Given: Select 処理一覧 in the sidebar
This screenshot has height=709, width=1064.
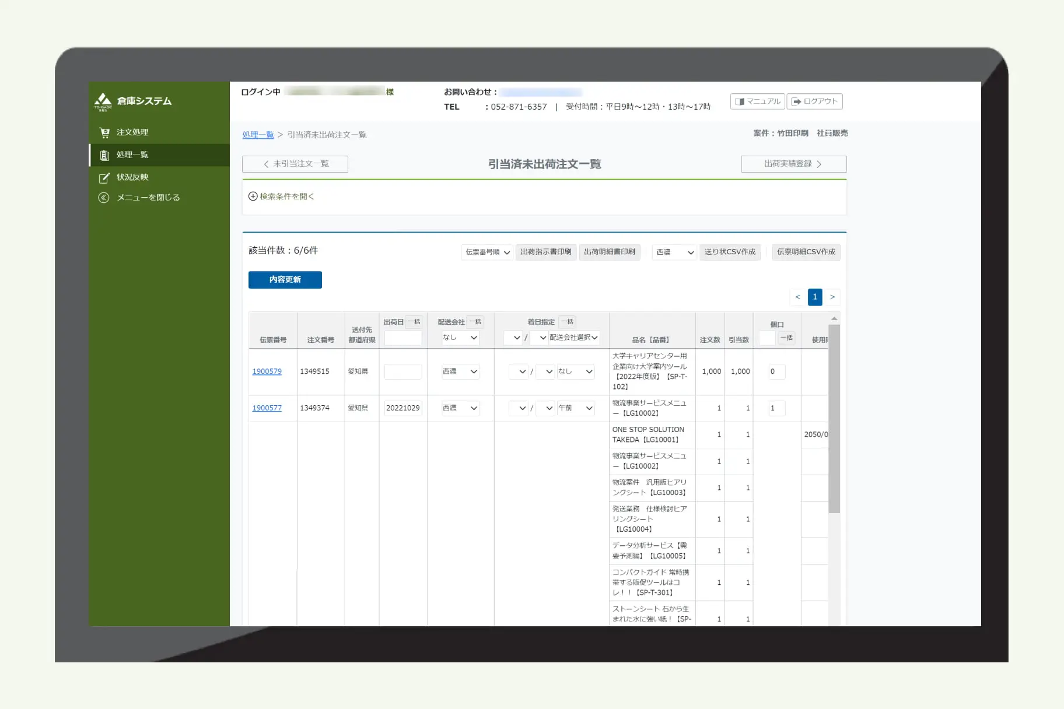Looking at the screenshot, I should pos(159,155).
